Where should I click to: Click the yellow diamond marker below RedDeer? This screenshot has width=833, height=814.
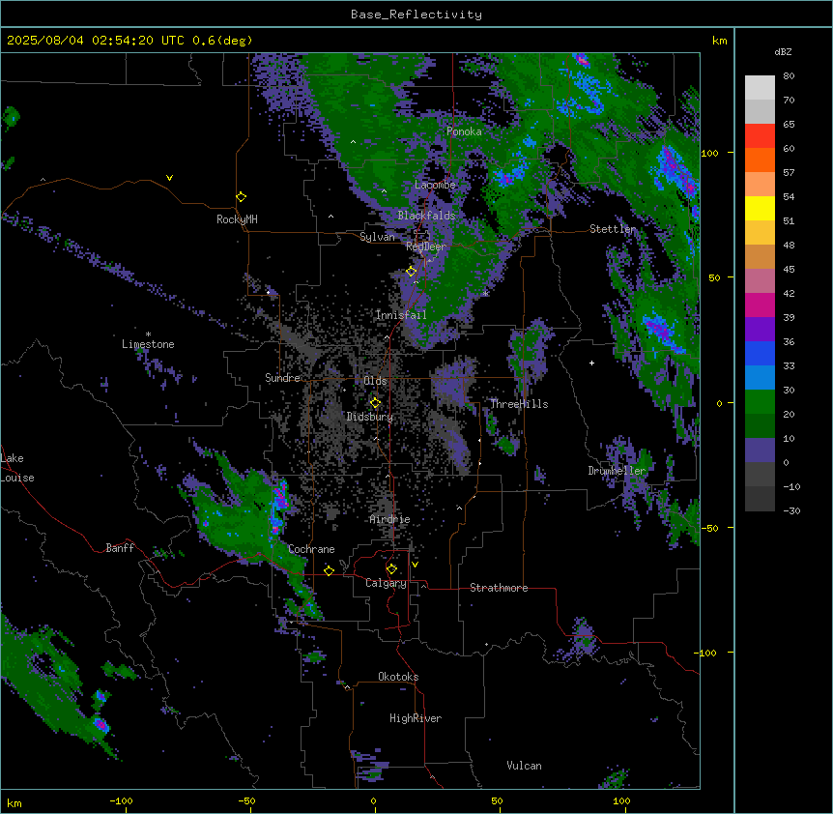point(412,272)
